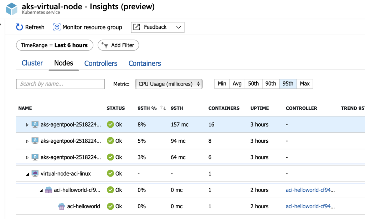Switch aggregation to Avg
Image resolution: width=365 pixels, height=219 pixels.
tap(237, 84)
